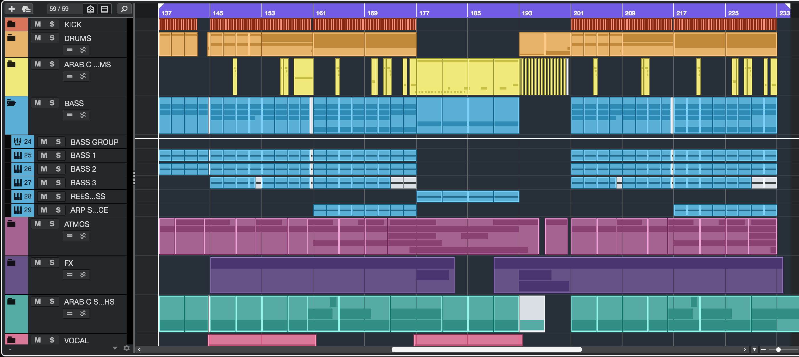
Task: Mute the ATMOS folder track
Action: [38, 224]
